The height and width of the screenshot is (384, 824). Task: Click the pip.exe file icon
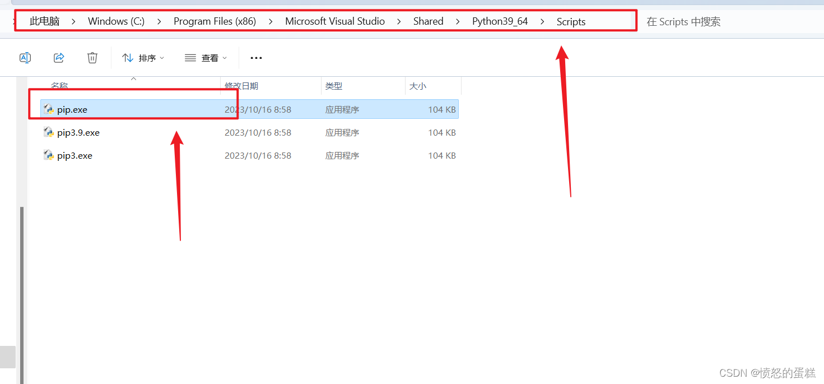(x=49, y=109)
